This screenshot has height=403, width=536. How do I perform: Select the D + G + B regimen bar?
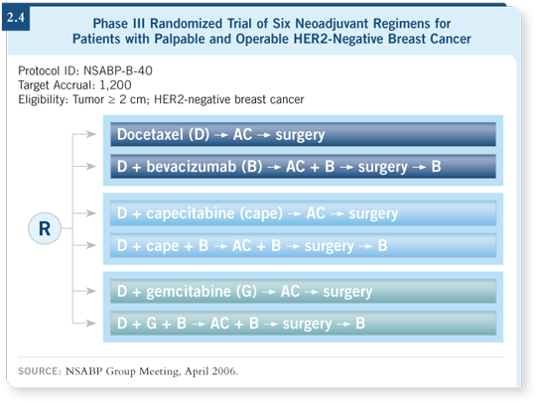coord(303,323)
